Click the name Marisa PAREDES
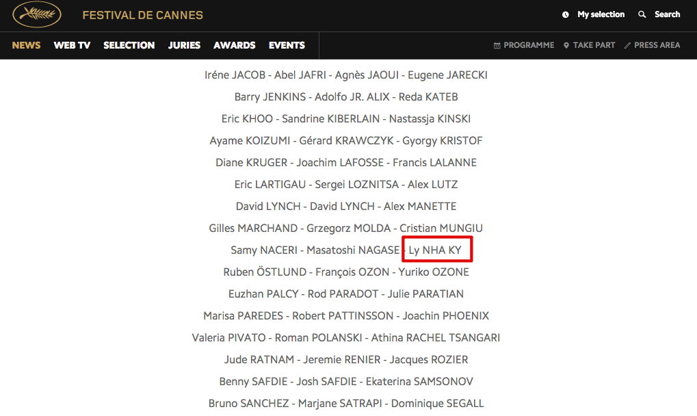This screenshot has height=416, width=697. [243, 316]
